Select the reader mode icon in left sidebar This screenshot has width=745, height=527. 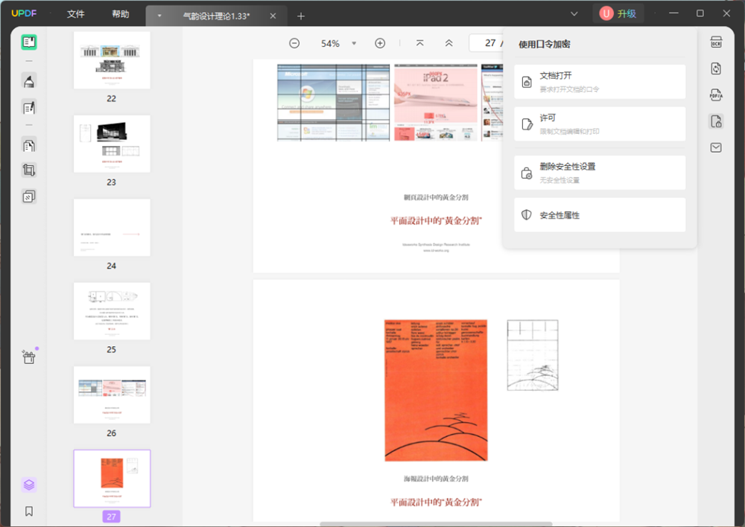click(x=29, y=42)
